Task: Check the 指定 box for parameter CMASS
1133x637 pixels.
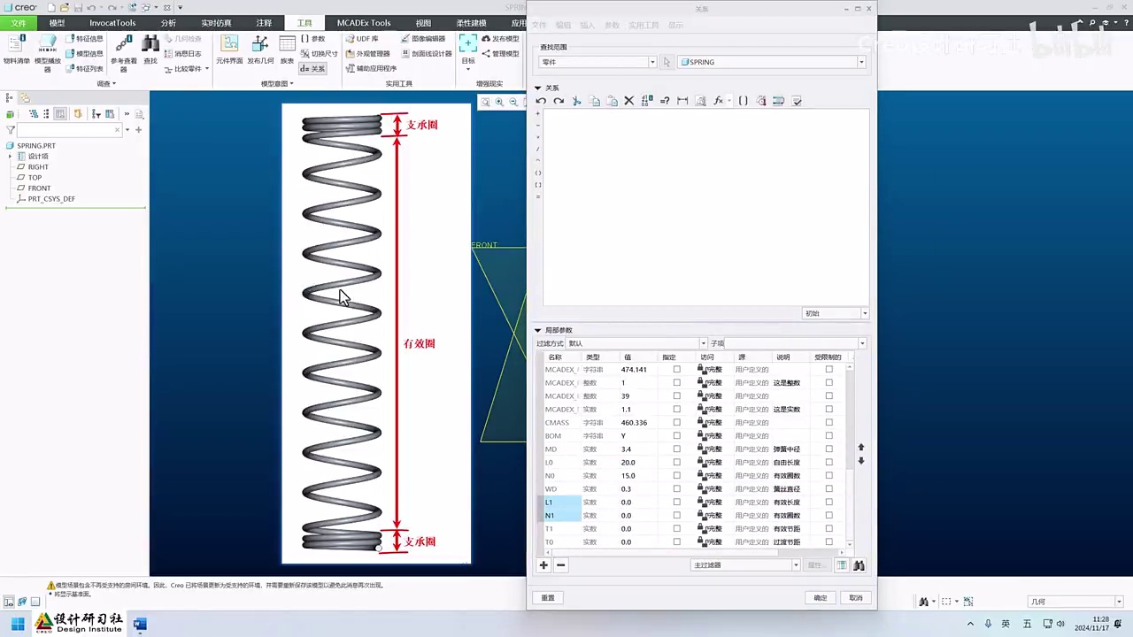Action: click(677, 422)
